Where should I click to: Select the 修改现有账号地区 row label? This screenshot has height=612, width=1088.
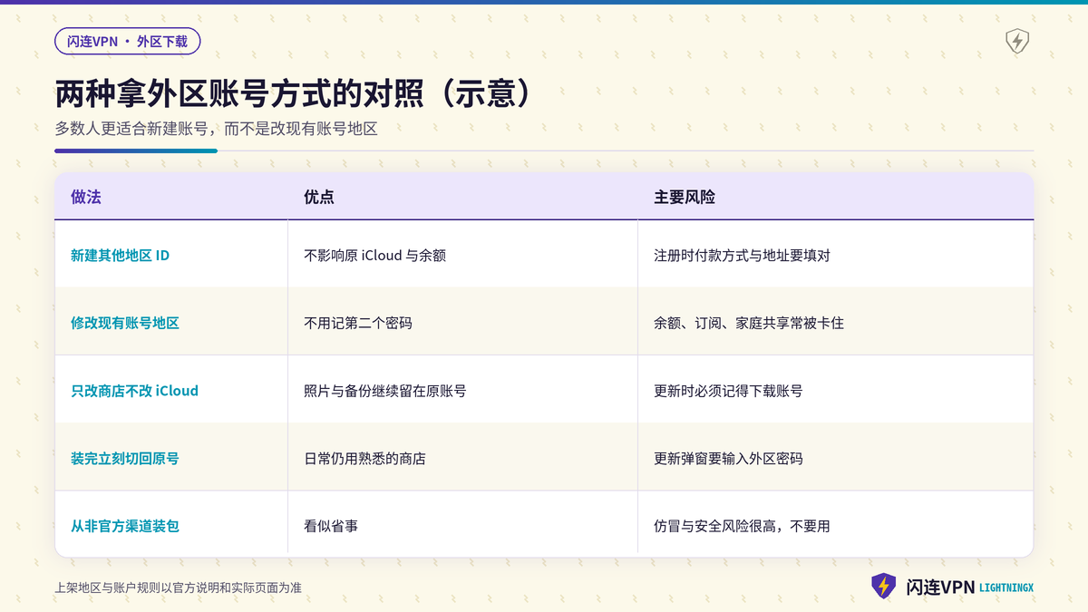125,323
